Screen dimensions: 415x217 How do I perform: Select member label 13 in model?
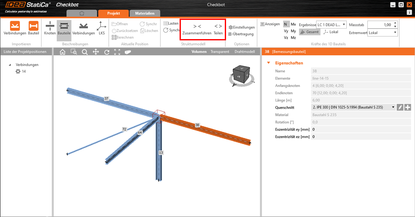[161, 153]
